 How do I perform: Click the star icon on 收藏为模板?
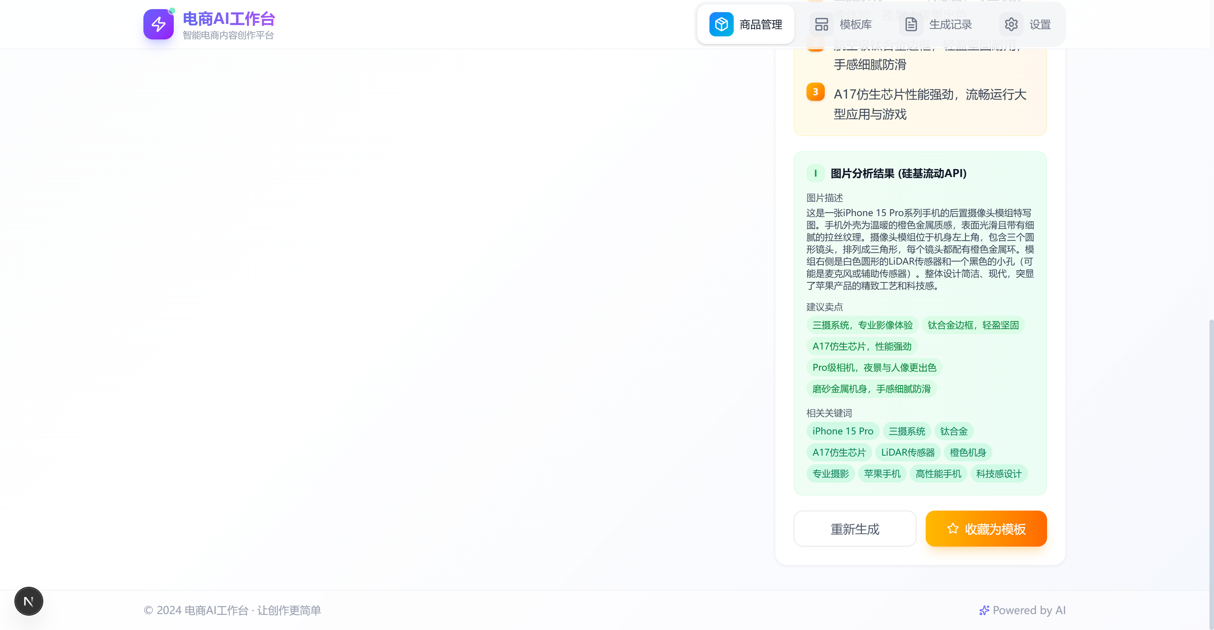tap(953, 529)
